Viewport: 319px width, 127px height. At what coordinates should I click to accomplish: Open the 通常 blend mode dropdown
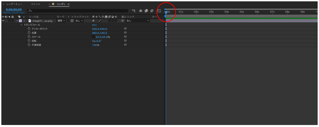point(61,21)
